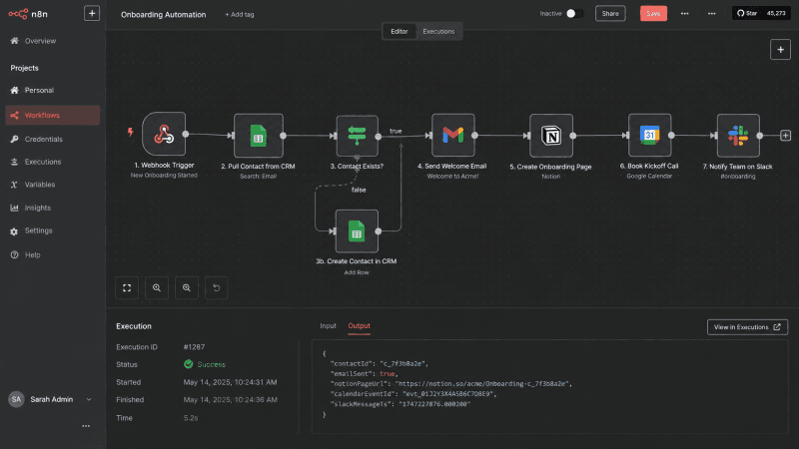
Task: Click the fit to view canvas button
Action: pos(127,287)
